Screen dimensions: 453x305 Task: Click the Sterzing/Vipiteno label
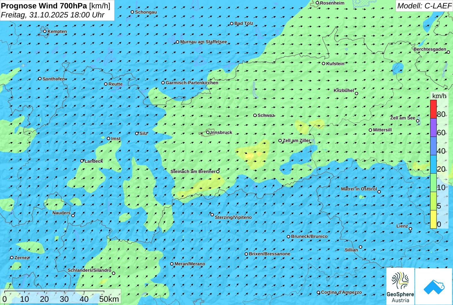(233, 217)
